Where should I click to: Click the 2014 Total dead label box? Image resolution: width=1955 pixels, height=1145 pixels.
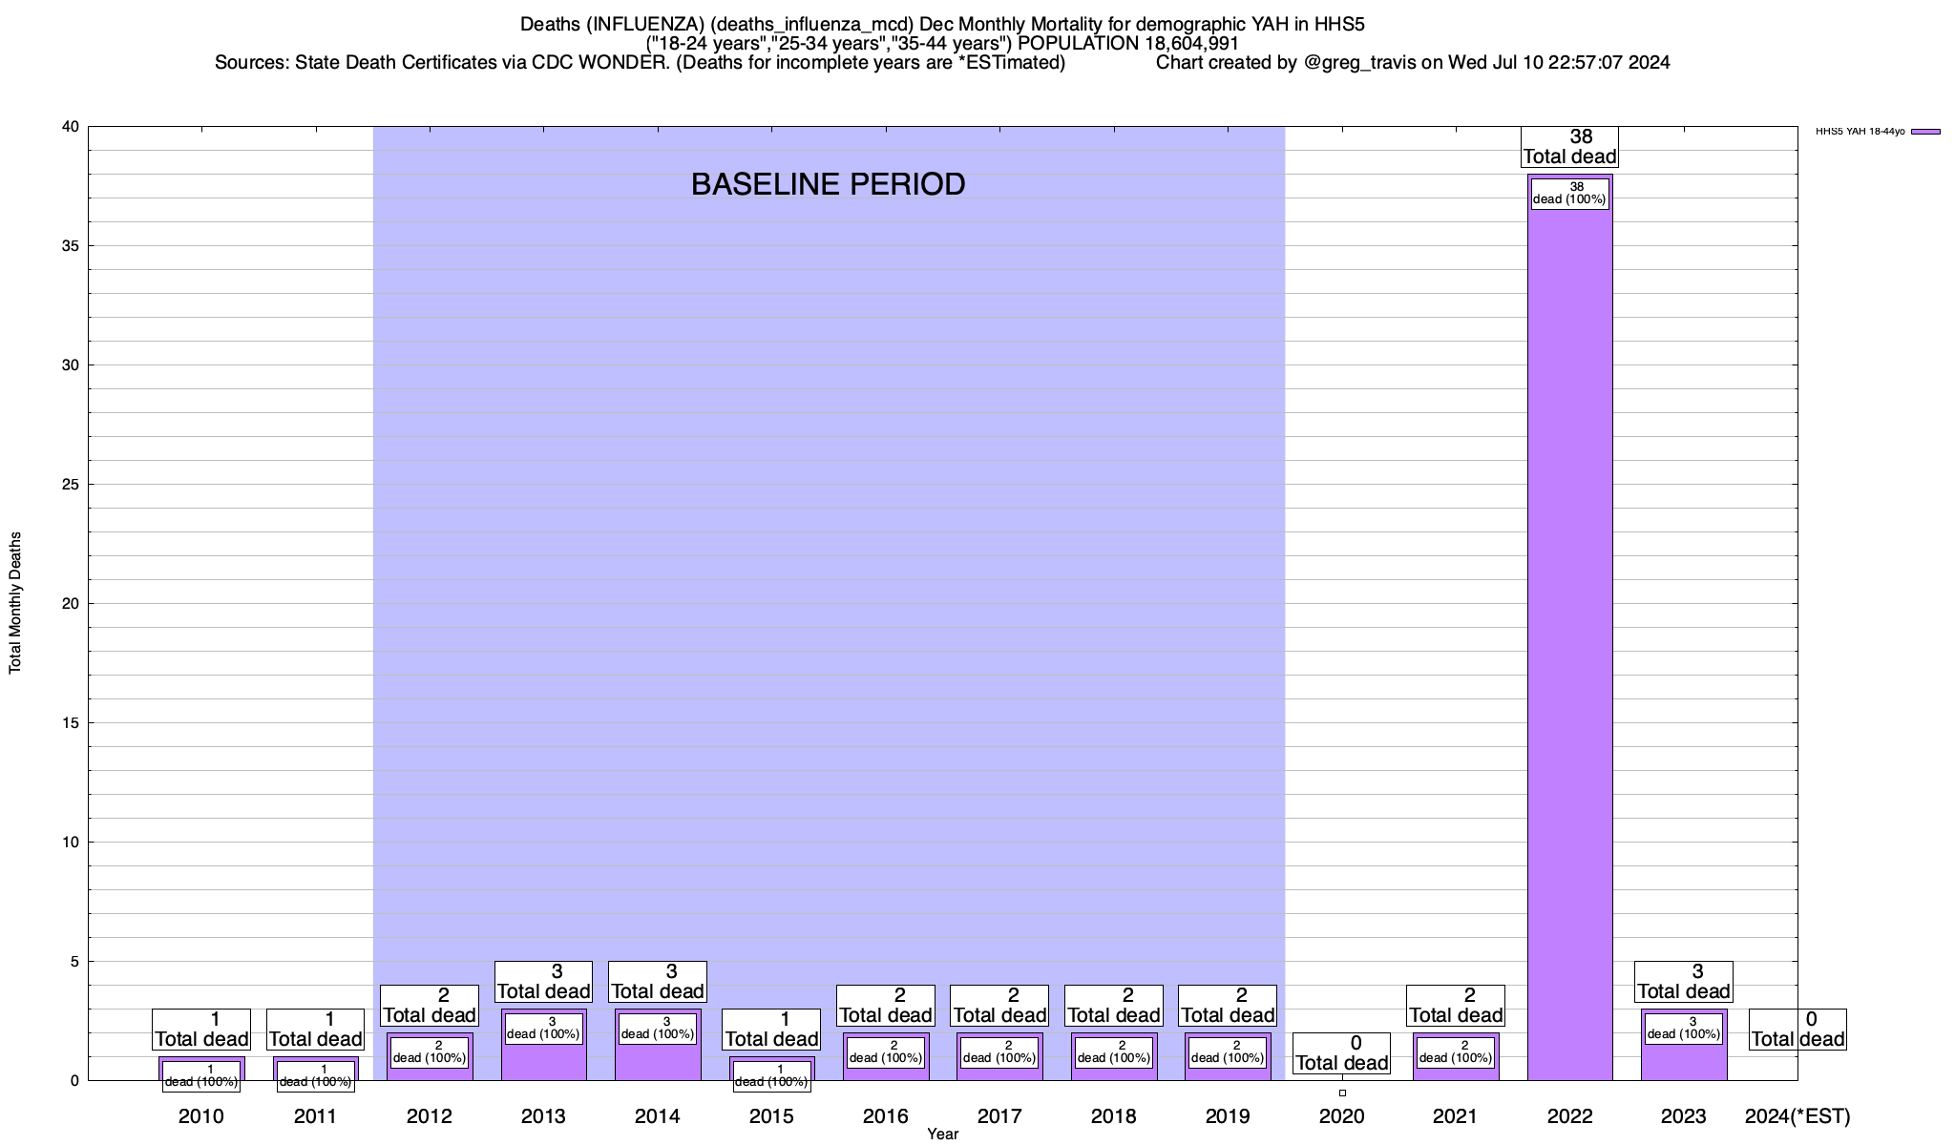(658, 982)
